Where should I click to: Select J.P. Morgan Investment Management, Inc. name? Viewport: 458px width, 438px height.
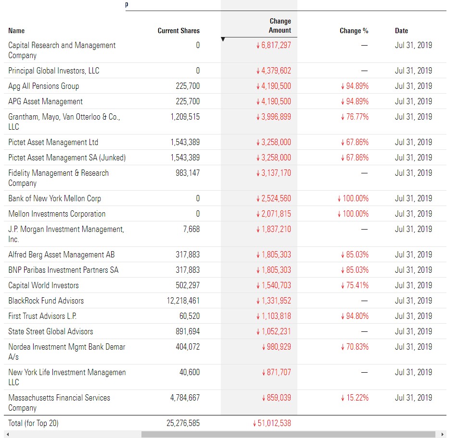click(x=66, y=234)
